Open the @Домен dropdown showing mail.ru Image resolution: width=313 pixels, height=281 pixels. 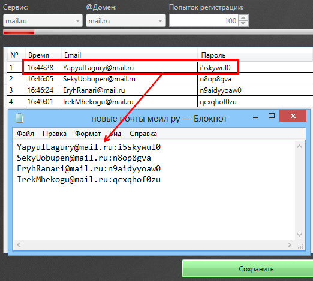(x=126, y=20)
